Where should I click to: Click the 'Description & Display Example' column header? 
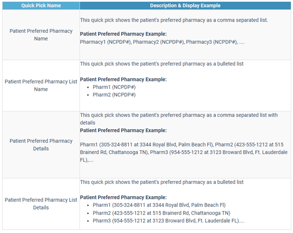pos(185,5)
